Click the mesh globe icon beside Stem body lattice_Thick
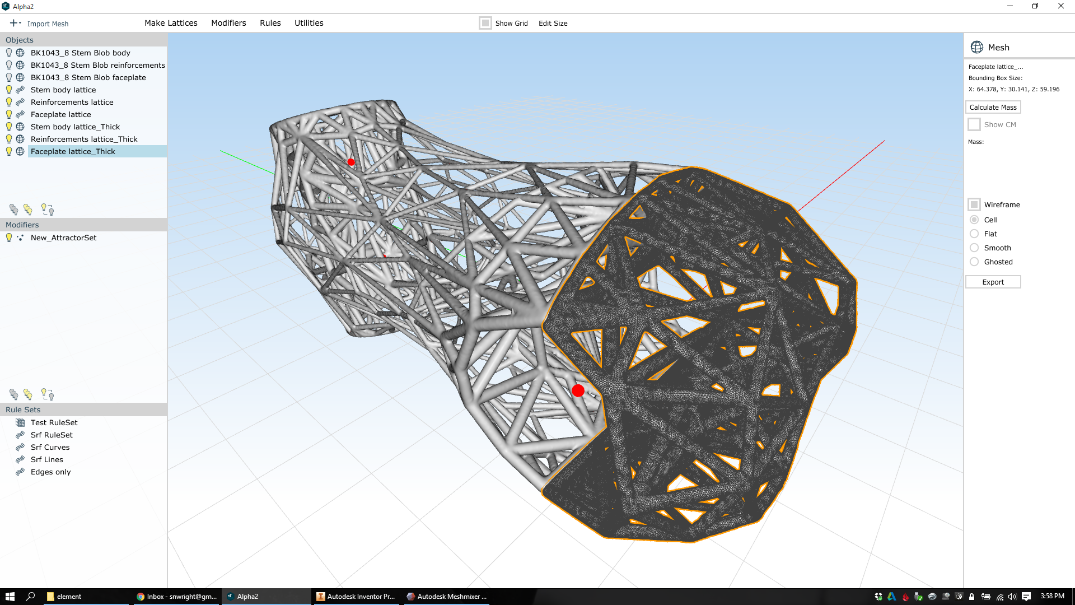Viewport: 1075px width, 605px height. [x=20, y=127]
